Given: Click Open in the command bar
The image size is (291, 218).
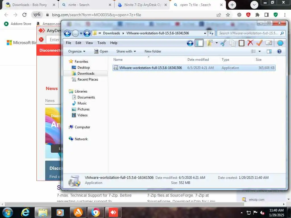Looking at the screenshot, I should (101, 51).
